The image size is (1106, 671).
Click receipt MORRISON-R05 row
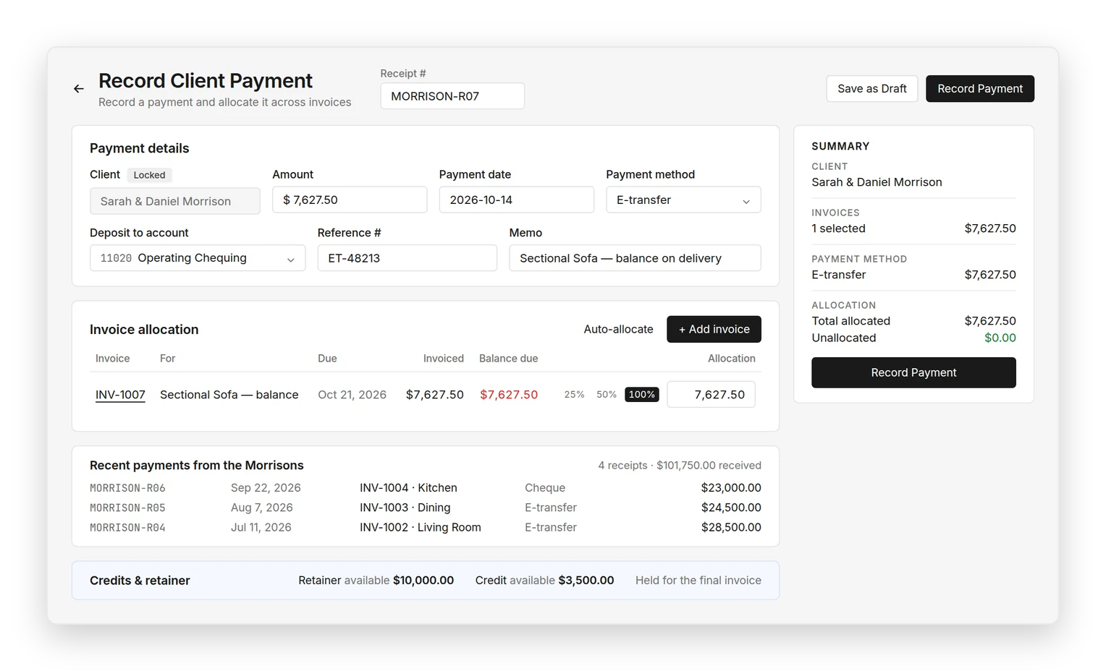click(426, 508)
